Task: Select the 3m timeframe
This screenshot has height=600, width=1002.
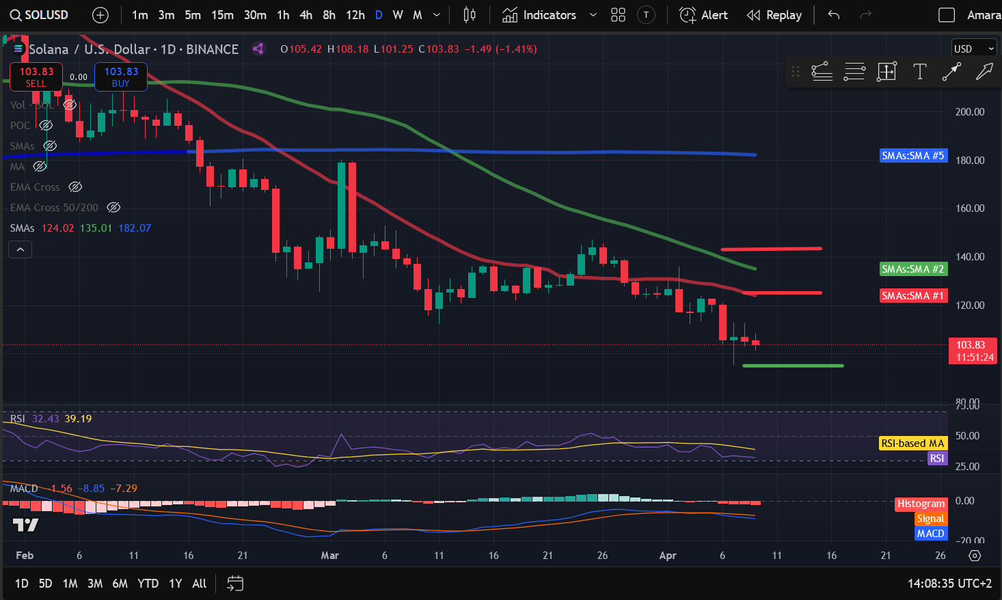Action: (x=166, y=15)
